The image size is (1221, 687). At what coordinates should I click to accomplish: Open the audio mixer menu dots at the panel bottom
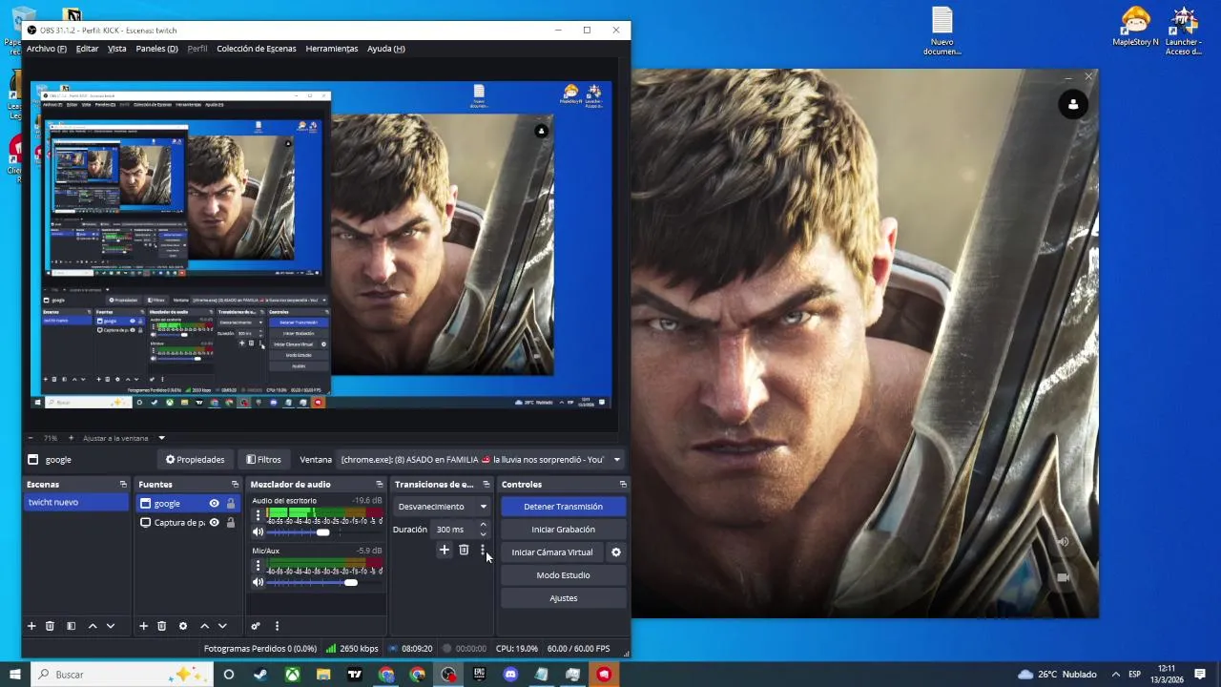pos(277,626)
